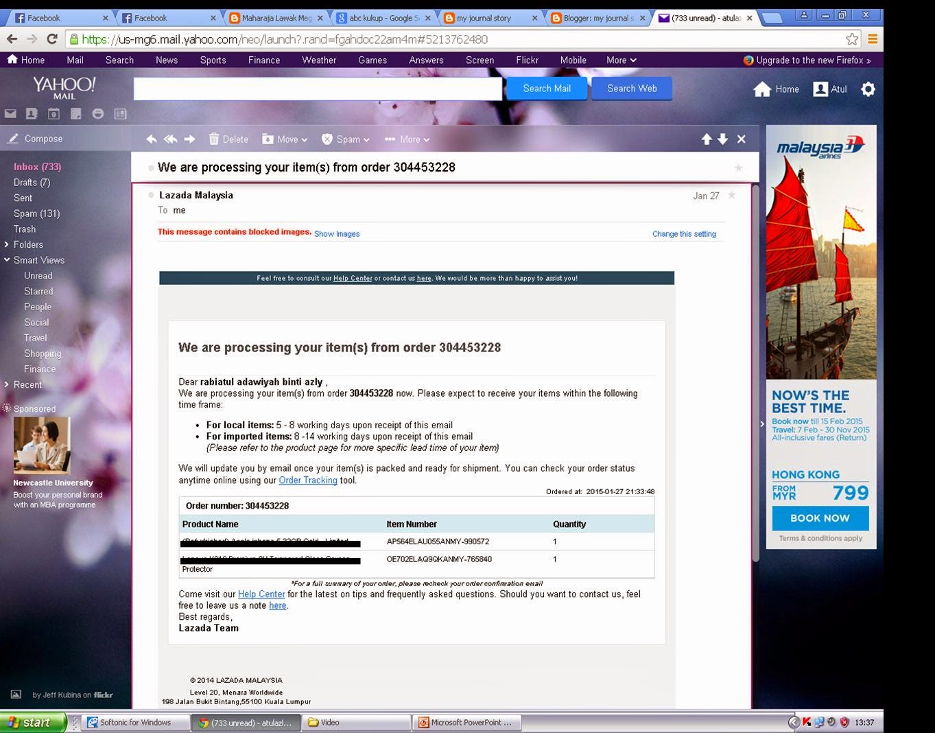The width and height of the screenshot is (935, 733).
Task: Open Messenger smiley icon
Action: (98, 114)
